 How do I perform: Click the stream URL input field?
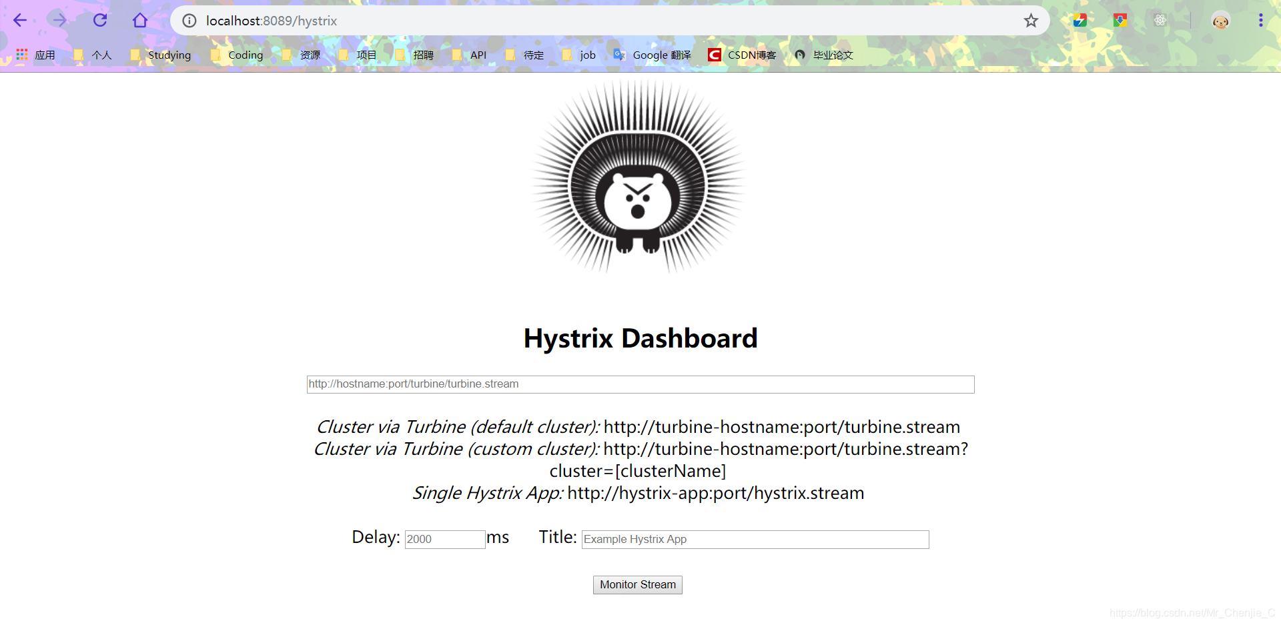pos(640,384)
